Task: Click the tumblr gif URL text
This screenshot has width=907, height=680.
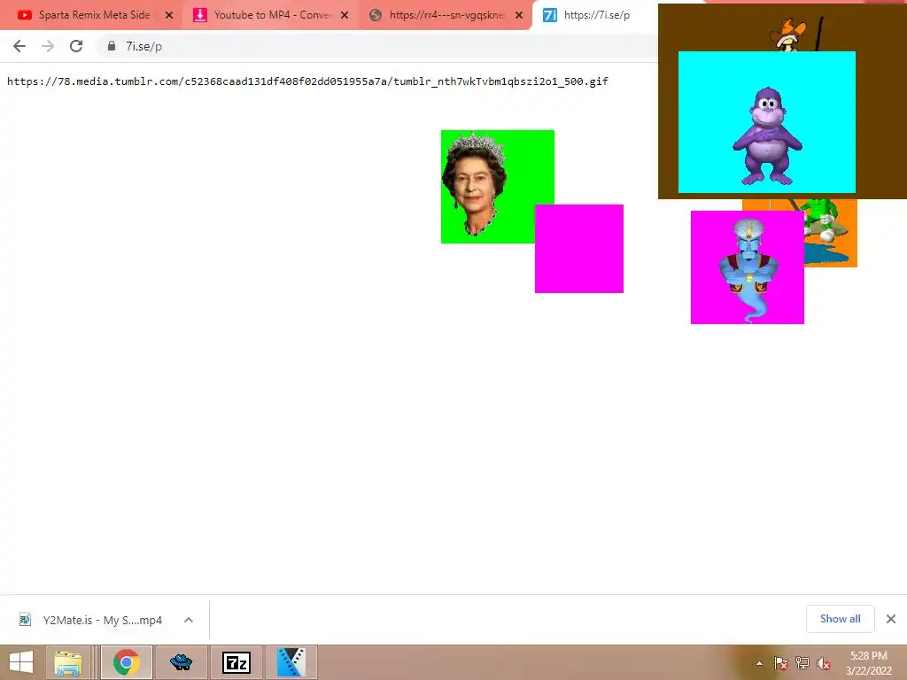Action: 307,81
